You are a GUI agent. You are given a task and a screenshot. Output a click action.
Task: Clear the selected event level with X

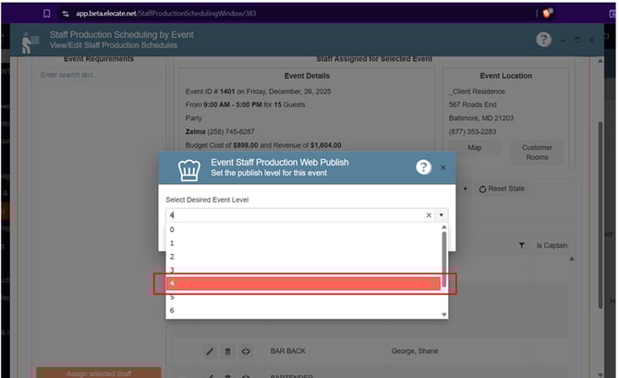[x=429, y=214]
